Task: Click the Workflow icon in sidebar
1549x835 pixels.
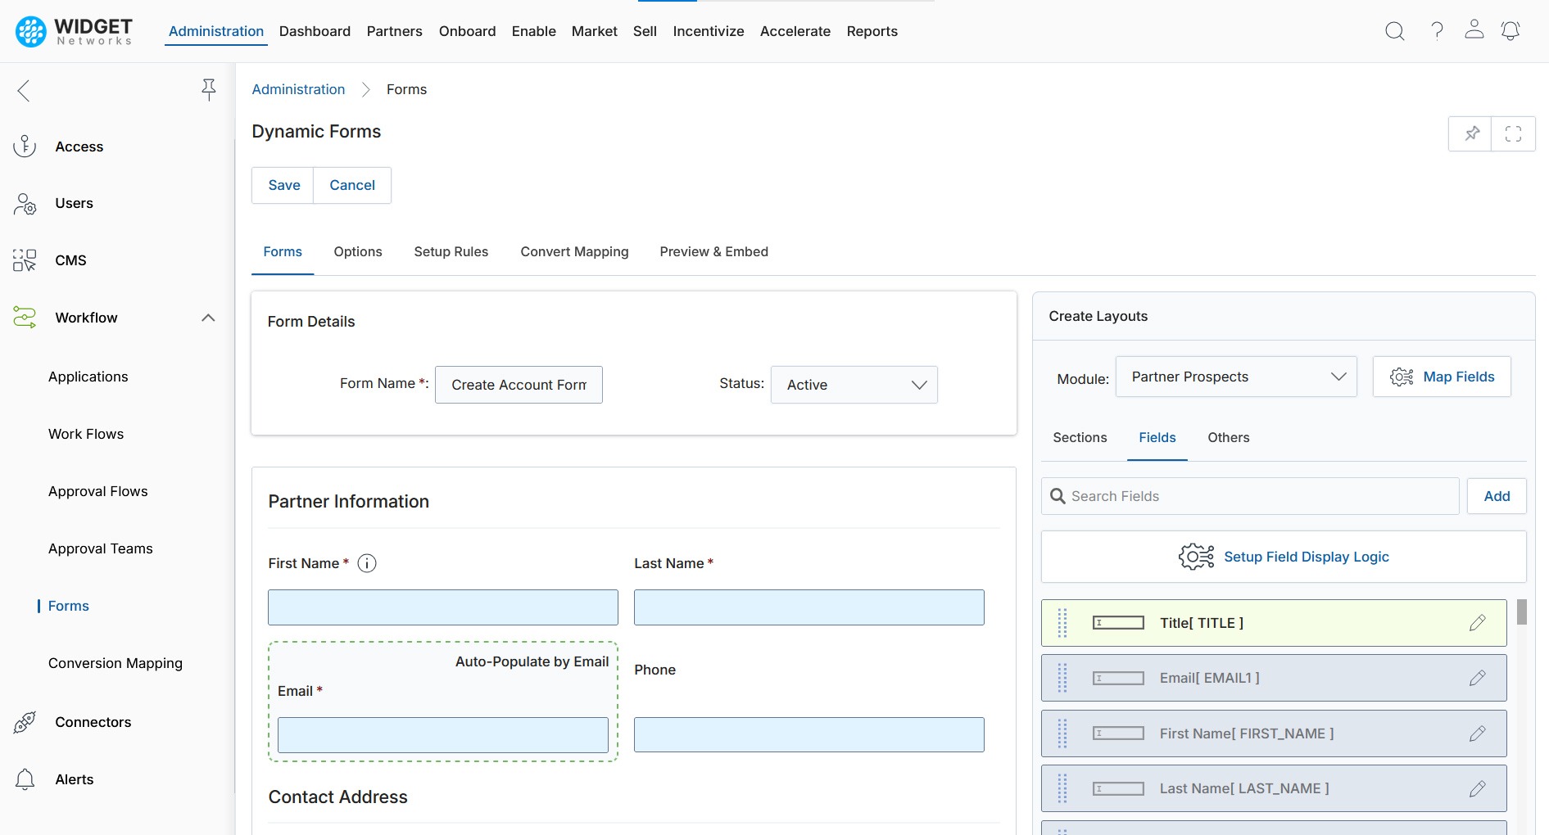Action: point(25,318)
